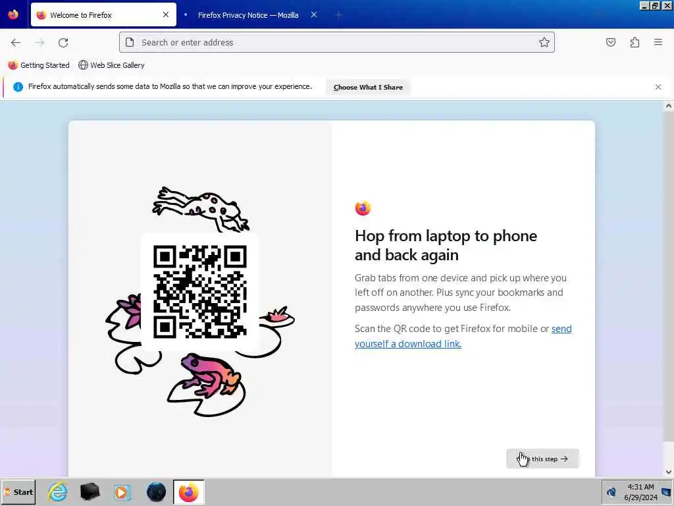The height and width of the screenshot is (506, 674).
Task: Open the Save to Pocket icon
Action: point(610,42)
